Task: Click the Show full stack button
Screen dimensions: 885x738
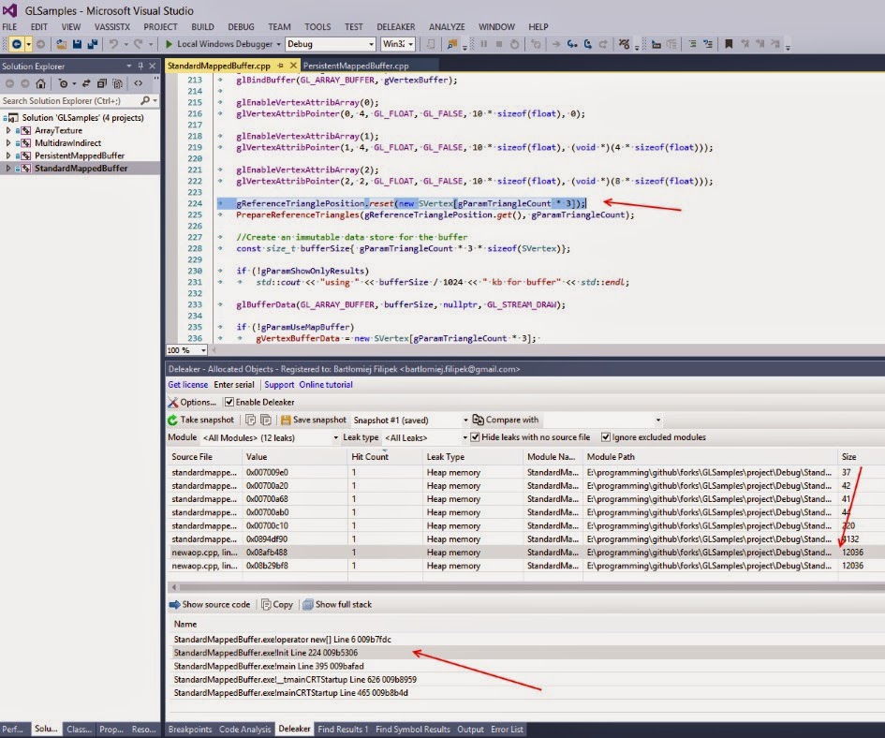Action: pos(336,605)
